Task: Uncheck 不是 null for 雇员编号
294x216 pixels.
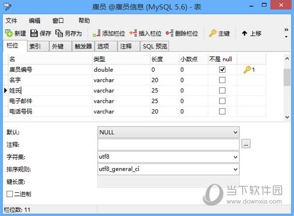Action: click(x=222, y=70)
